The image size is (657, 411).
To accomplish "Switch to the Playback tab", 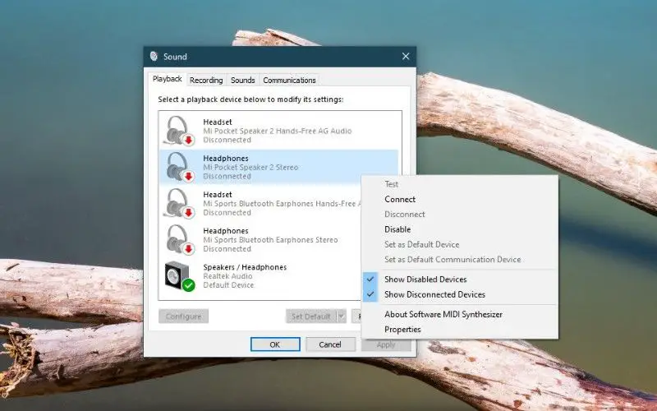I will point(168,79).
